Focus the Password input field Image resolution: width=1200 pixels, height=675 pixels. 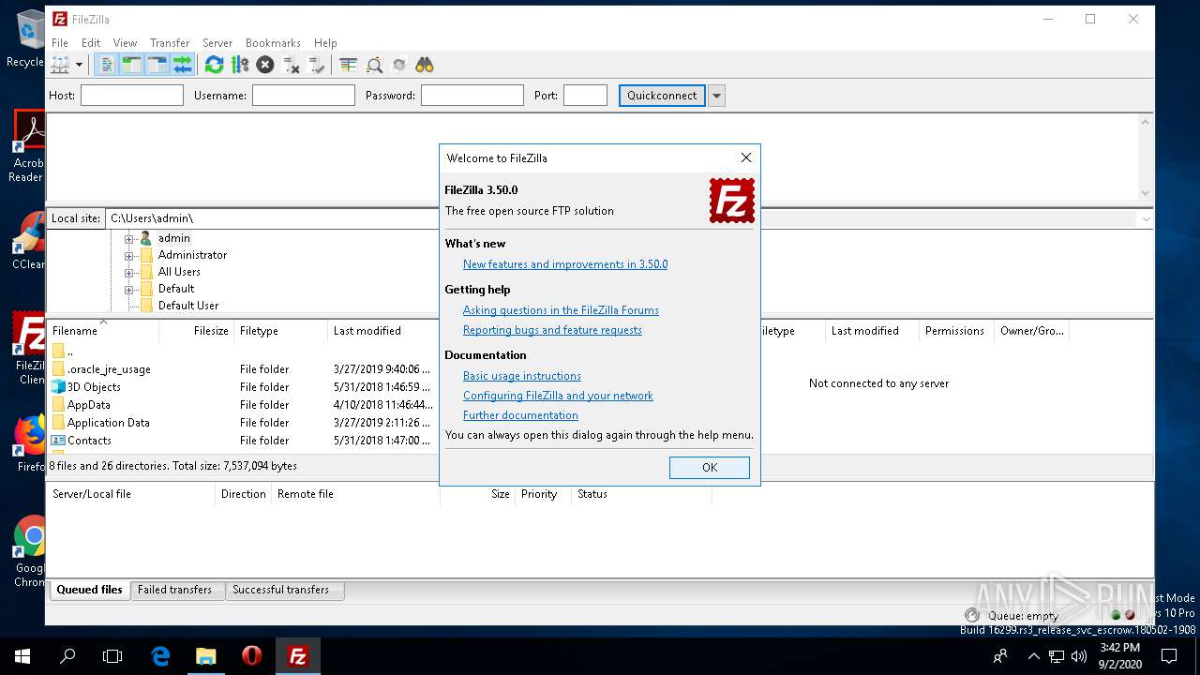pos(472,95)
